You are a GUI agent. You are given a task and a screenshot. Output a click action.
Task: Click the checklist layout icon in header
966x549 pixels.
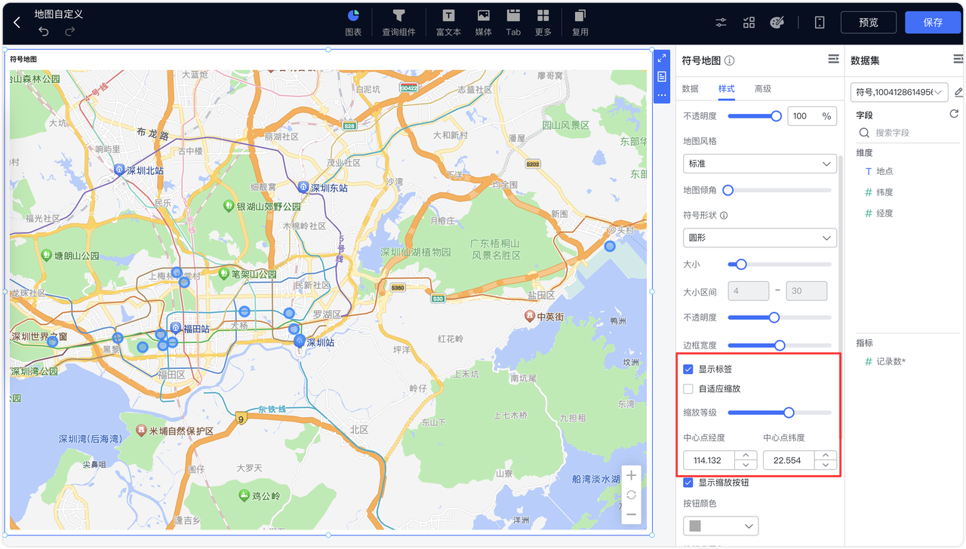click(x=749, y=23)
